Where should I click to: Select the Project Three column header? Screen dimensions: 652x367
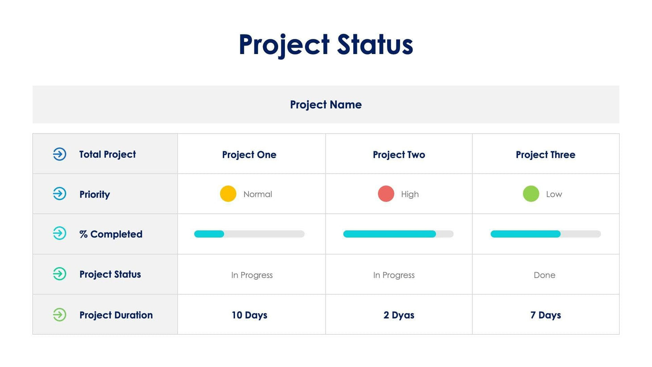click(545, 155)
